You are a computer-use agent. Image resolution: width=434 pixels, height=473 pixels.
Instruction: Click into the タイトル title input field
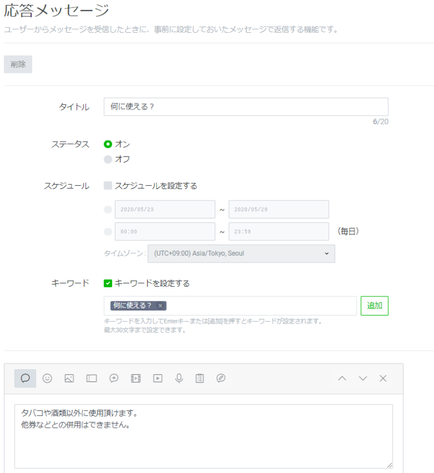click(x=246, y=107)
